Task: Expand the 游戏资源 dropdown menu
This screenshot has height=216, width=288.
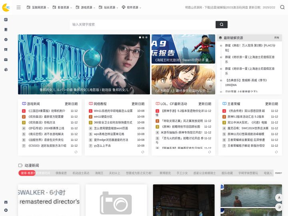Action: [86, 7]
